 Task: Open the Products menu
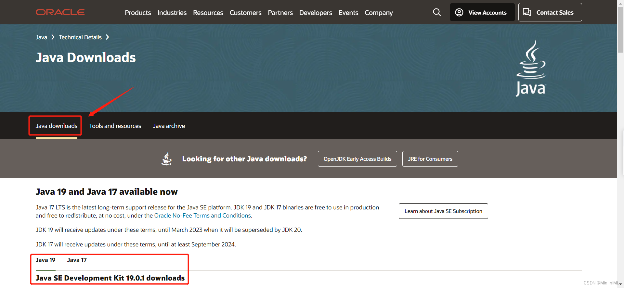point(138,13)
